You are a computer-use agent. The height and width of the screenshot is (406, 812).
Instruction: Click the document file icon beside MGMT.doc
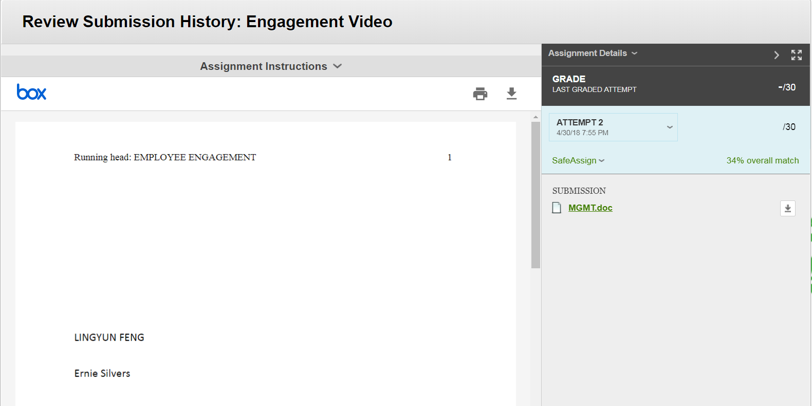(557, 208)
